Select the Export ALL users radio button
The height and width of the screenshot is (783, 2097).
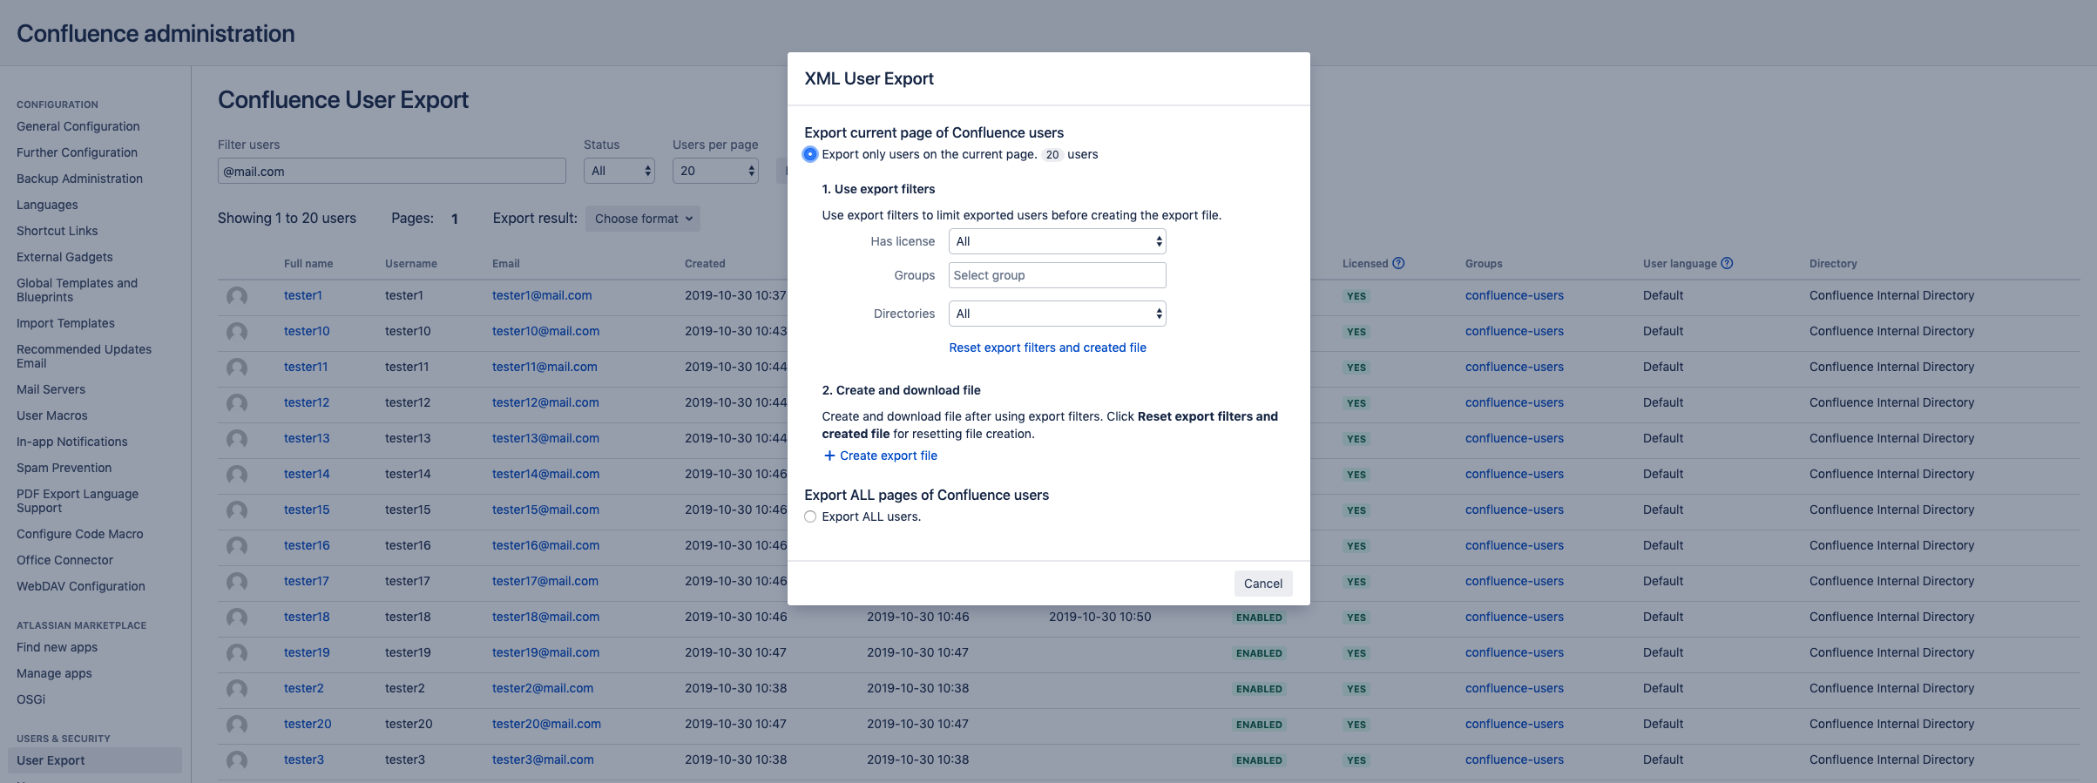coord(810,516)
